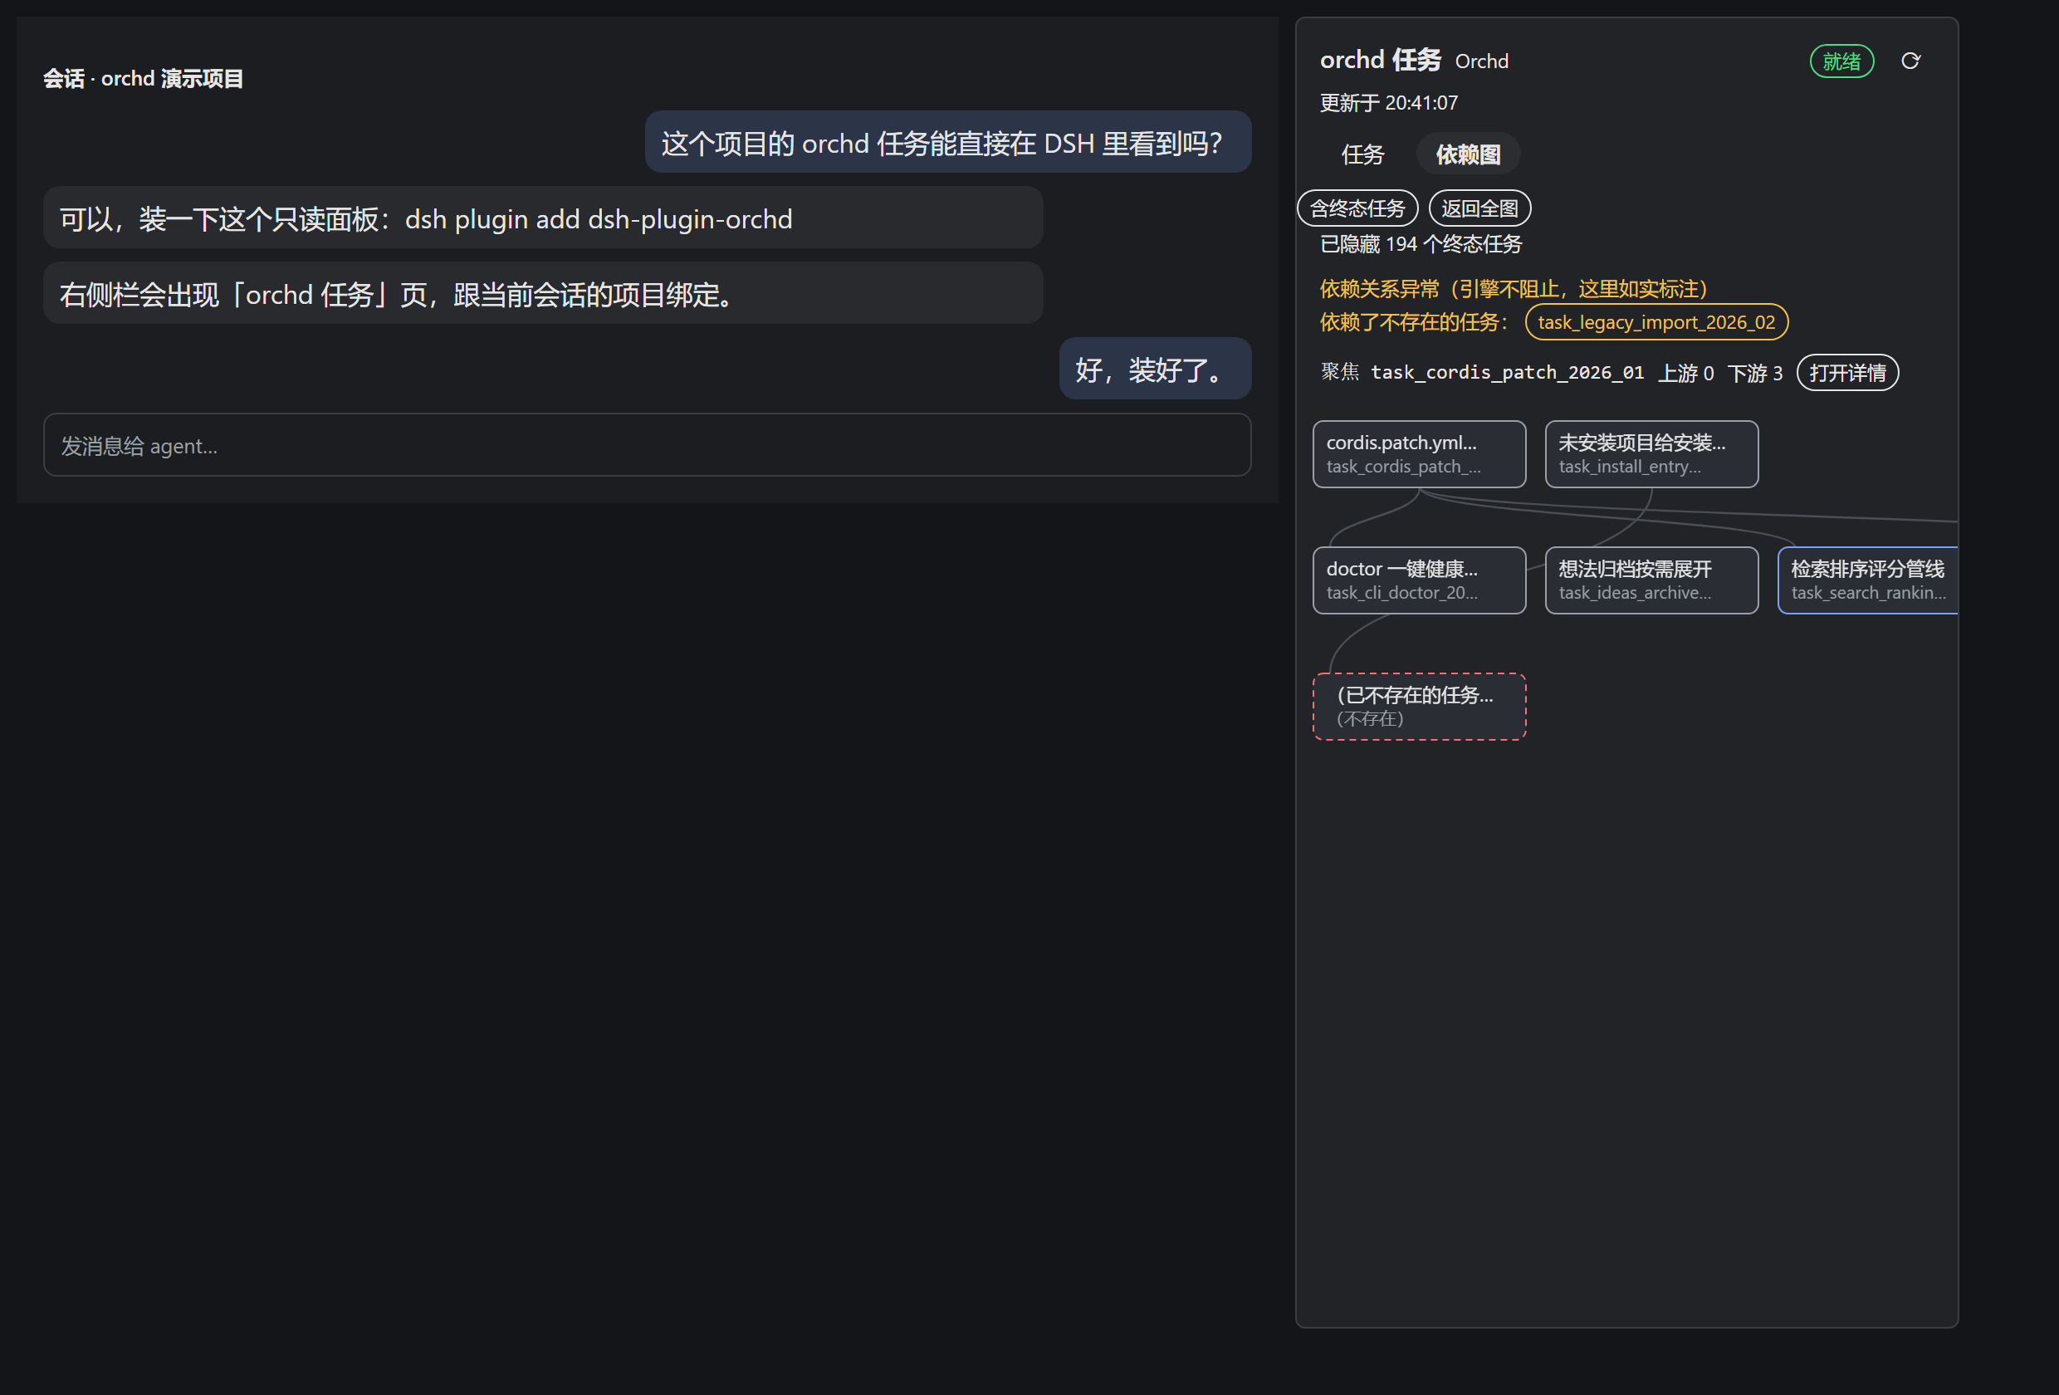Click the task_legacy_import_2026_02 chip
The width and height of the screenshot is (2059, 1395).
[1656, 321]
